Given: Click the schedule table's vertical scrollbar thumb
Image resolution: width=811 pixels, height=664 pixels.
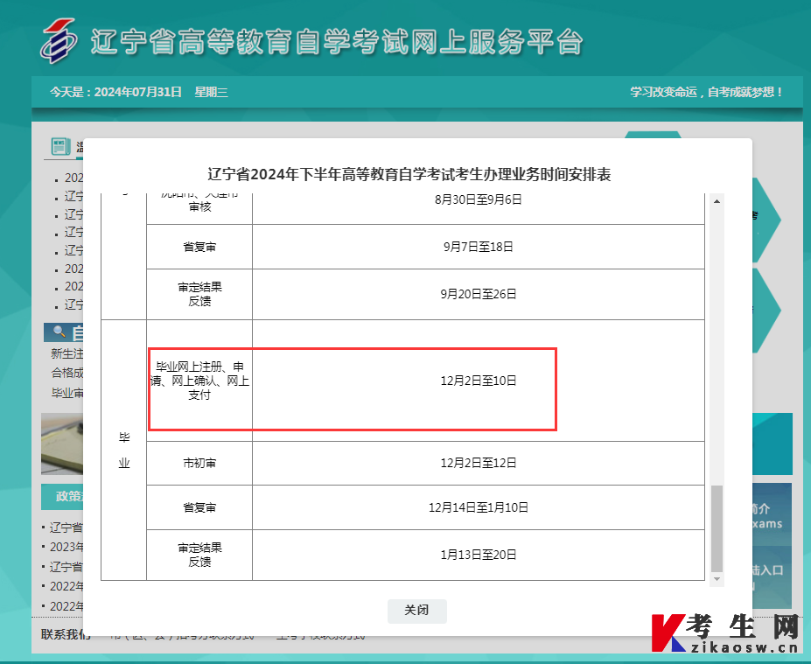Looking at the screenshot, I should pos(717,528).
